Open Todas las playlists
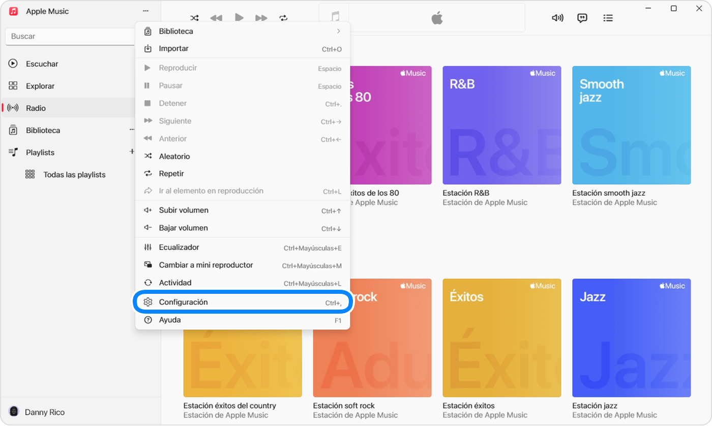712x426 pixels. (x=74, y=174)
